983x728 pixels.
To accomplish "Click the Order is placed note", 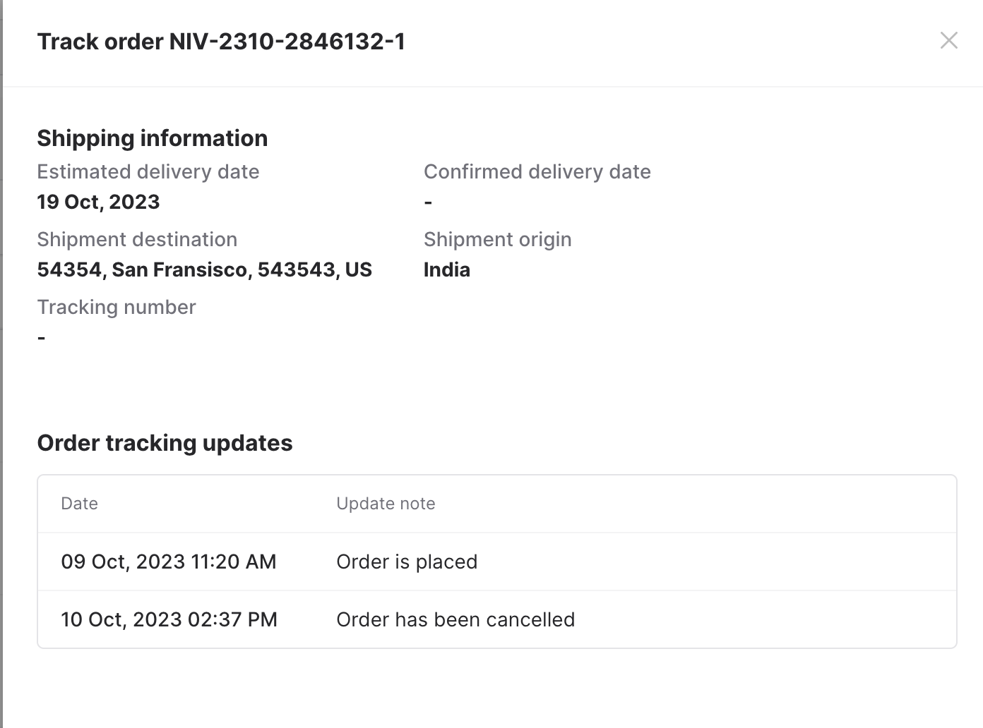I will 407,562.
